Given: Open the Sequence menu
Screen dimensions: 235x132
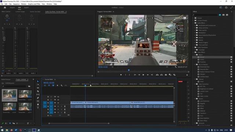Looking at the screenshot, I should 16,4.
